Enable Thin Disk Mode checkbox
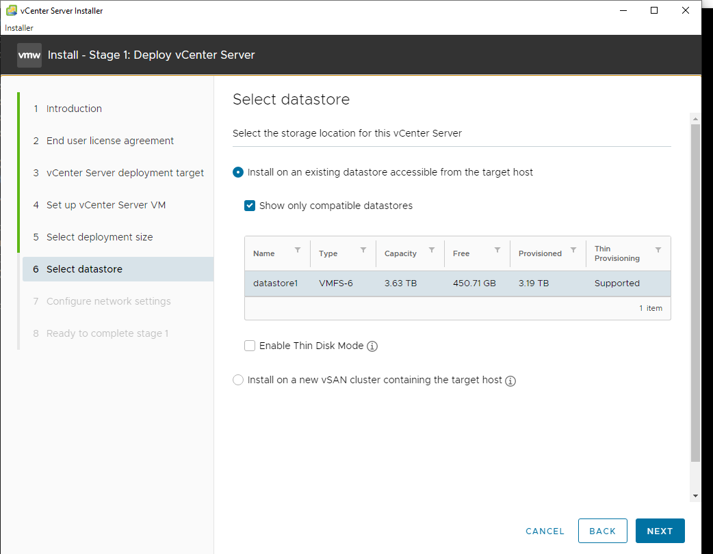Screen dimensions: 713x554 [250, 346]
